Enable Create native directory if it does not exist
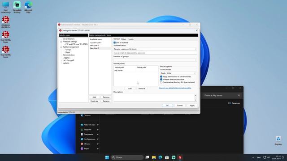 point(161,82)
